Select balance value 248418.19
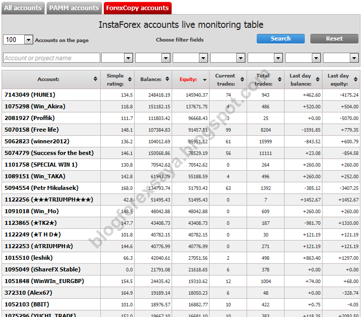This screenshot has width=362, height=317. pos(159,95)
